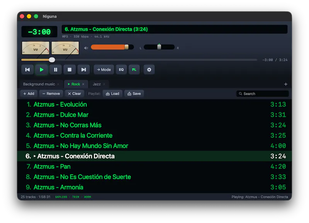
Task: Focus the Search input field
Action: point(263,94)
